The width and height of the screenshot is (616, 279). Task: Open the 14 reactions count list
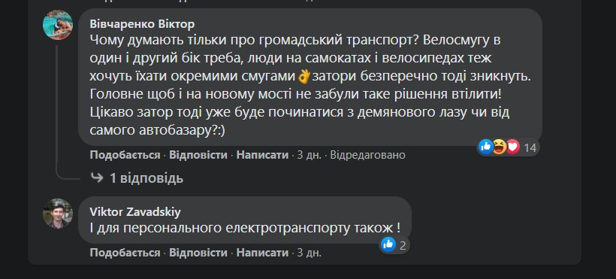click(530, 148)
